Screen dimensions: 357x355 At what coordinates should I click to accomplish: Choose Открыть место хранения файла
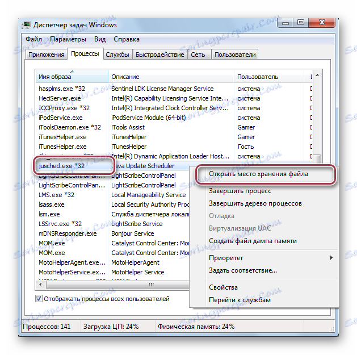pos(266,174)
